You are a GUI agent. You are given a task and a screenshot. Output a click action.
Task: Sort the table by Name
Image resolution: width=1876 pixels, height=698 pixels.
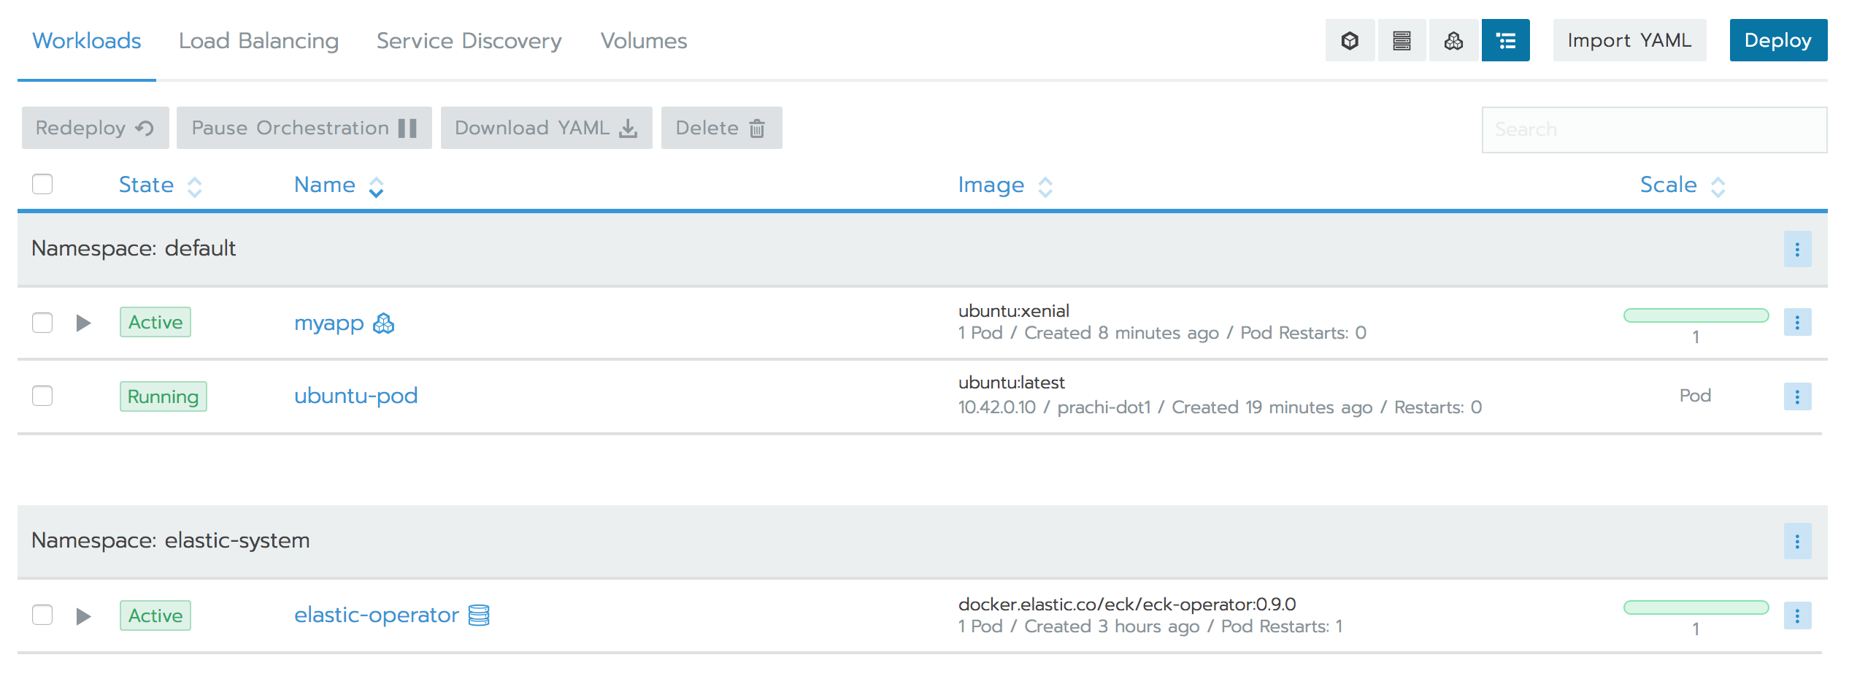(325, 185)
